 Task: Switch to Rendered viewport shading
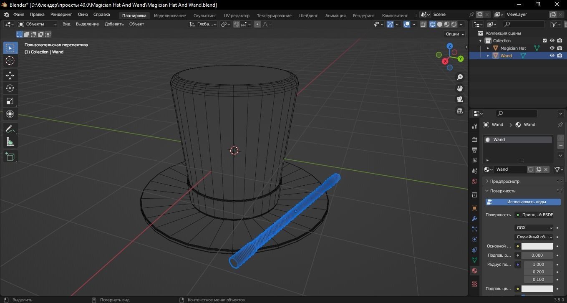tap(454, 24)
